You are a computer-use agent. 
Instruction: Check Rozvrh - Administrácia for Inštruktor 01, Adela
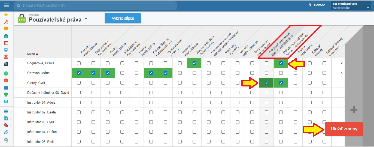coord(79,103)
